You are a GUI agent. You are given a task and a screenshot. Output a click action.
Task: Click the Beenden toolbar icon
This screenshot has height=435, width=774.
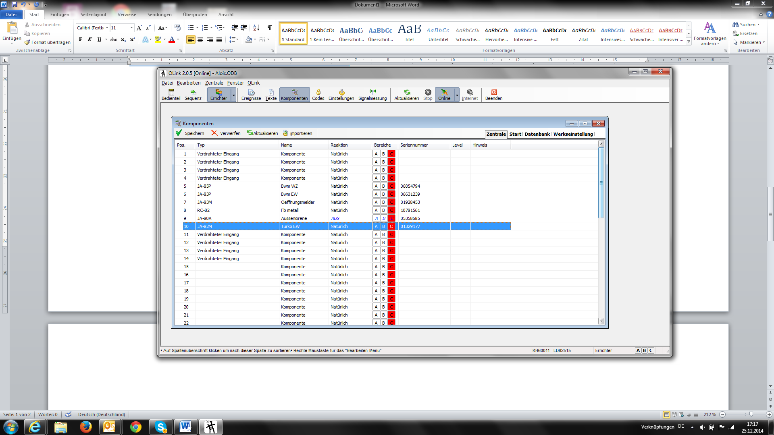tap(493, 95)
